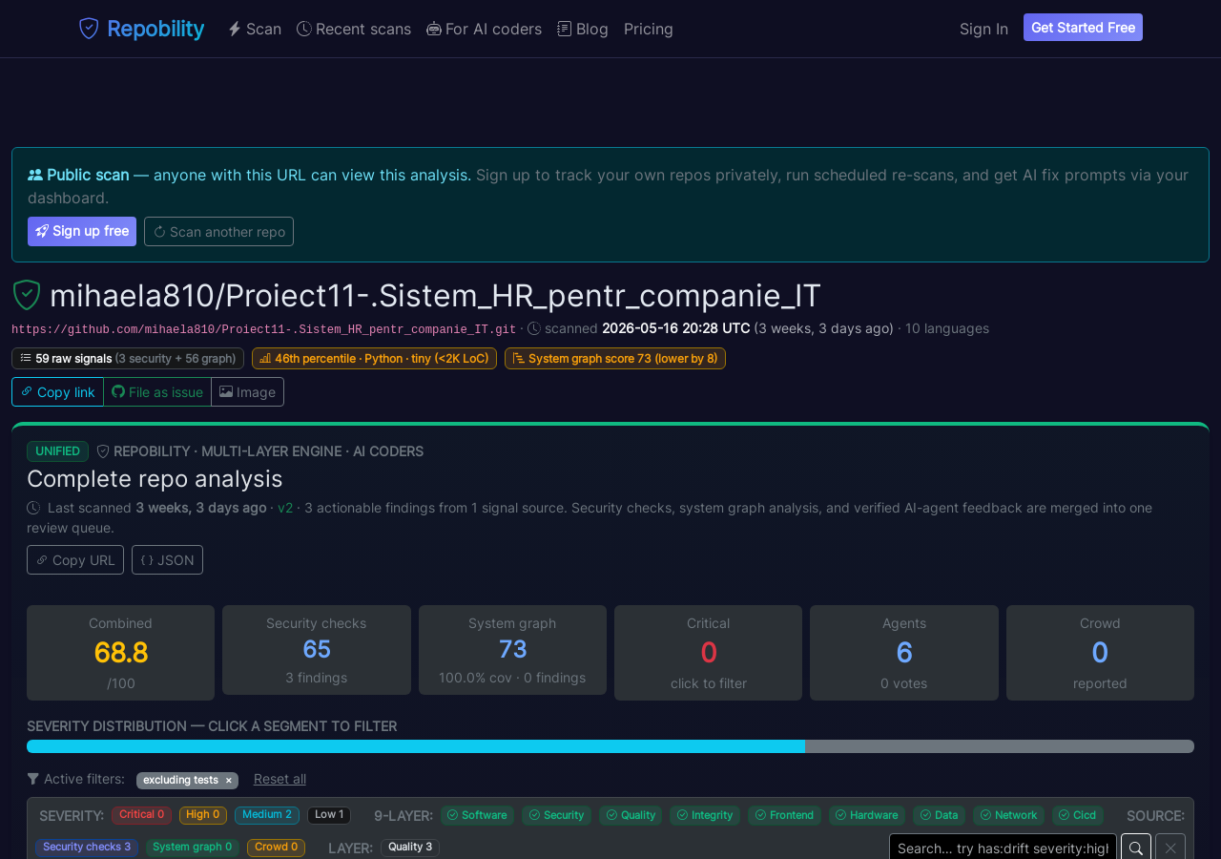Toggle the Data layer chip

pos(939,815)
